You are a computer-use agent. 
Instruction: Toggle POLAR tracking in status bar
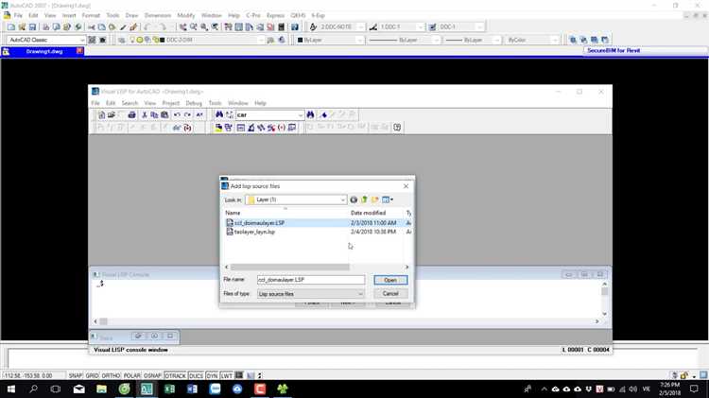pyautogui.click(x=132, y=375)
